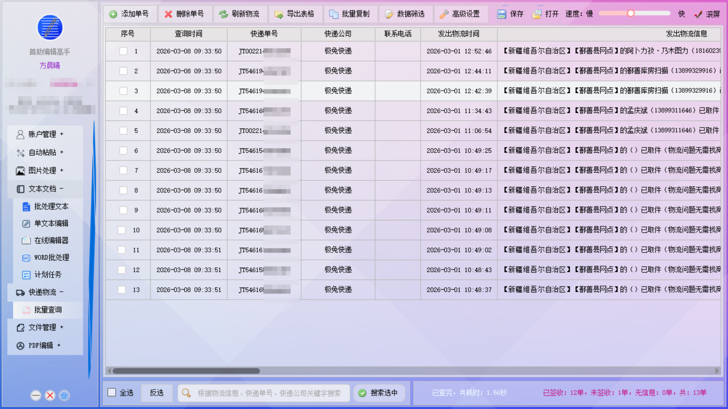Check the checkbox for row 13
Image resolution: width=728 pixels, height=409 pixels.
122,290
